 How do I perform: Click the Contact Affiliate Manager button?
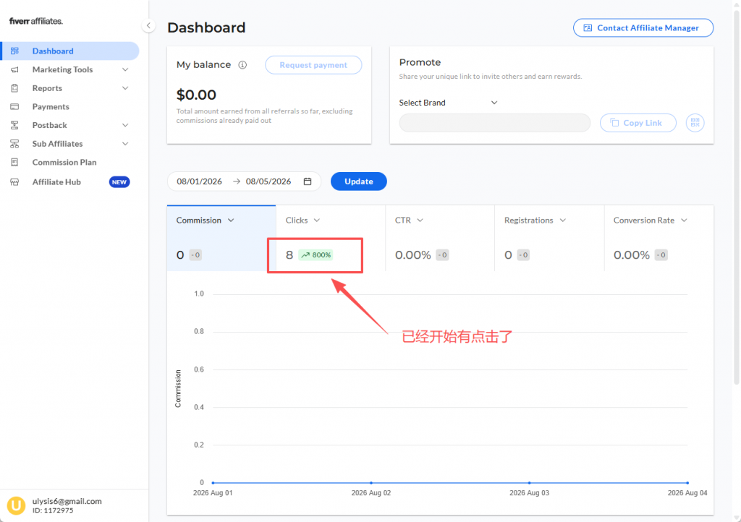pyautogui.click(x=643, y=28)
